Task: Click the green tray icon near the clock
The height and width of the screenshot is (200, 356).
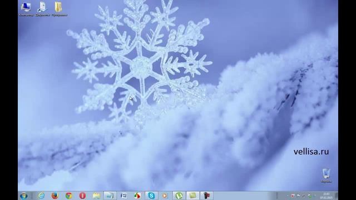Action: [309, 196]
